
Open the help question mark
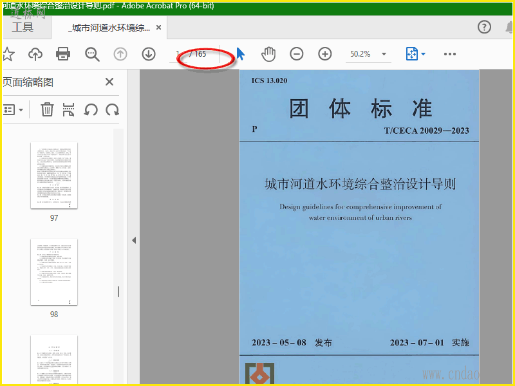pyautogui.click(x=484, y=27)
